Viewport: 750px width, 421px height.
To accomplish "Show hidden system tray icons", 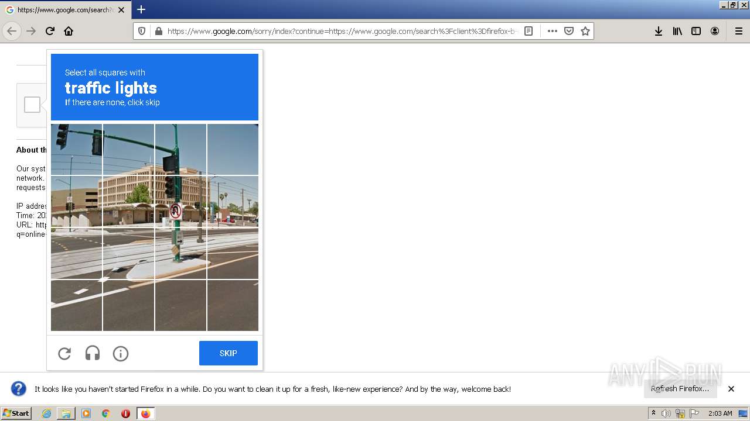I will coord(653,413).
